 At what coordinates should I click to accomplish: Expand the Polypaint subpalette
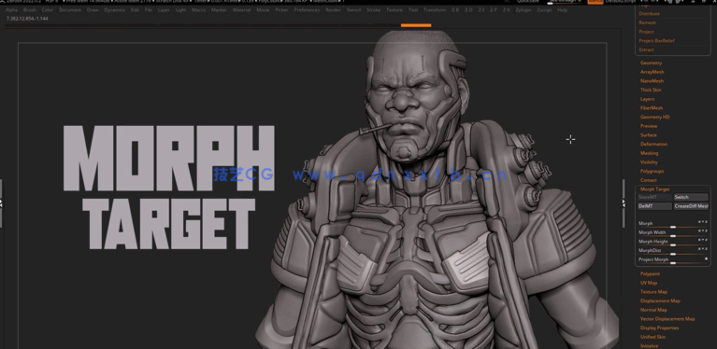pyautogui.click(x=650, y=273)
